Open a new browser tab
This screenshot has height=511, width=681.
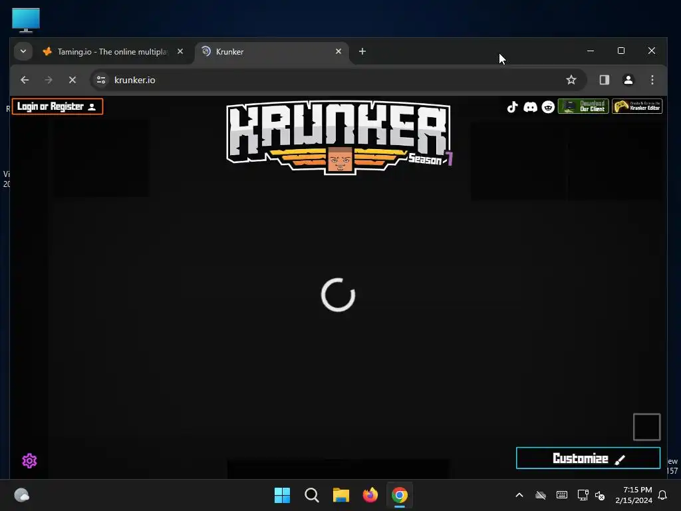pos(362,51)
